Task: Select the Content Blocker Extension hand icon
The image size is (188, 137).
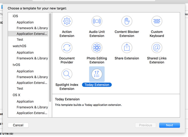Action: click(x=127, y=22)
